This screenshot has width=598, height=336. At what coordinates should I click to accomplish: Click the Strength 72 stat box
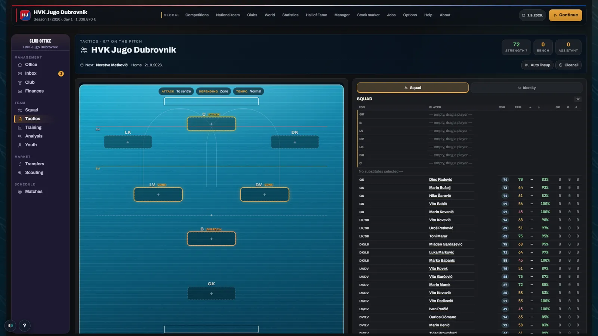(x=516, y=47)
